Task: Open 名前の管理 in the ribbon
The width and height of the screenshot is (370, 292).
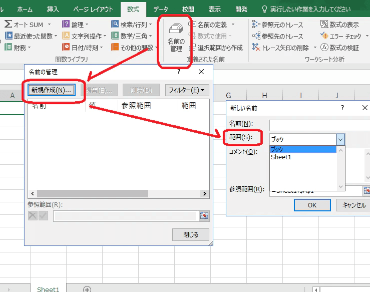Action: click(176, 37)
